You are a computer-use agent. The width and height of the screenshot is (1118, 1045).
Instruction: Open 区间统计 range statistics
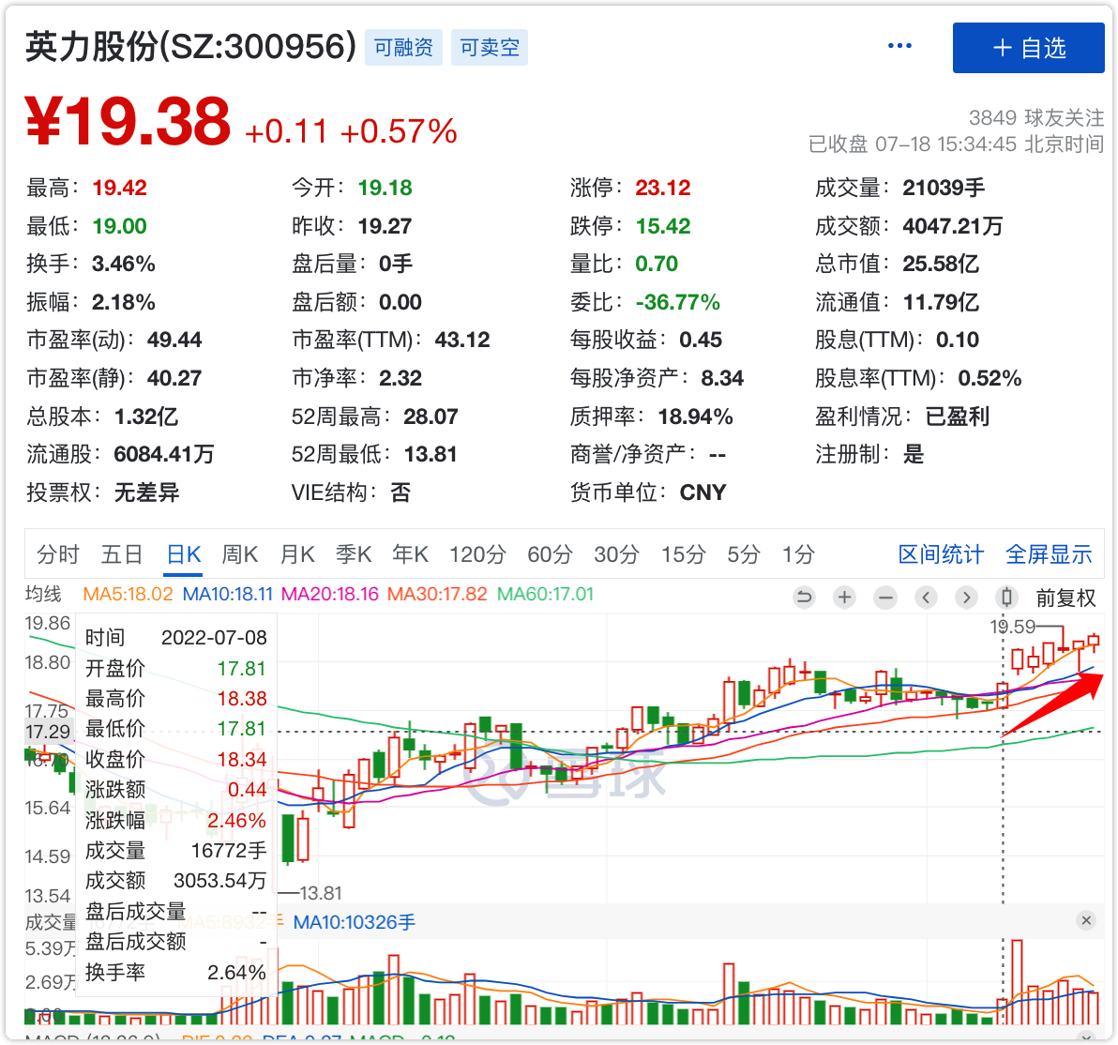point(941,554)
